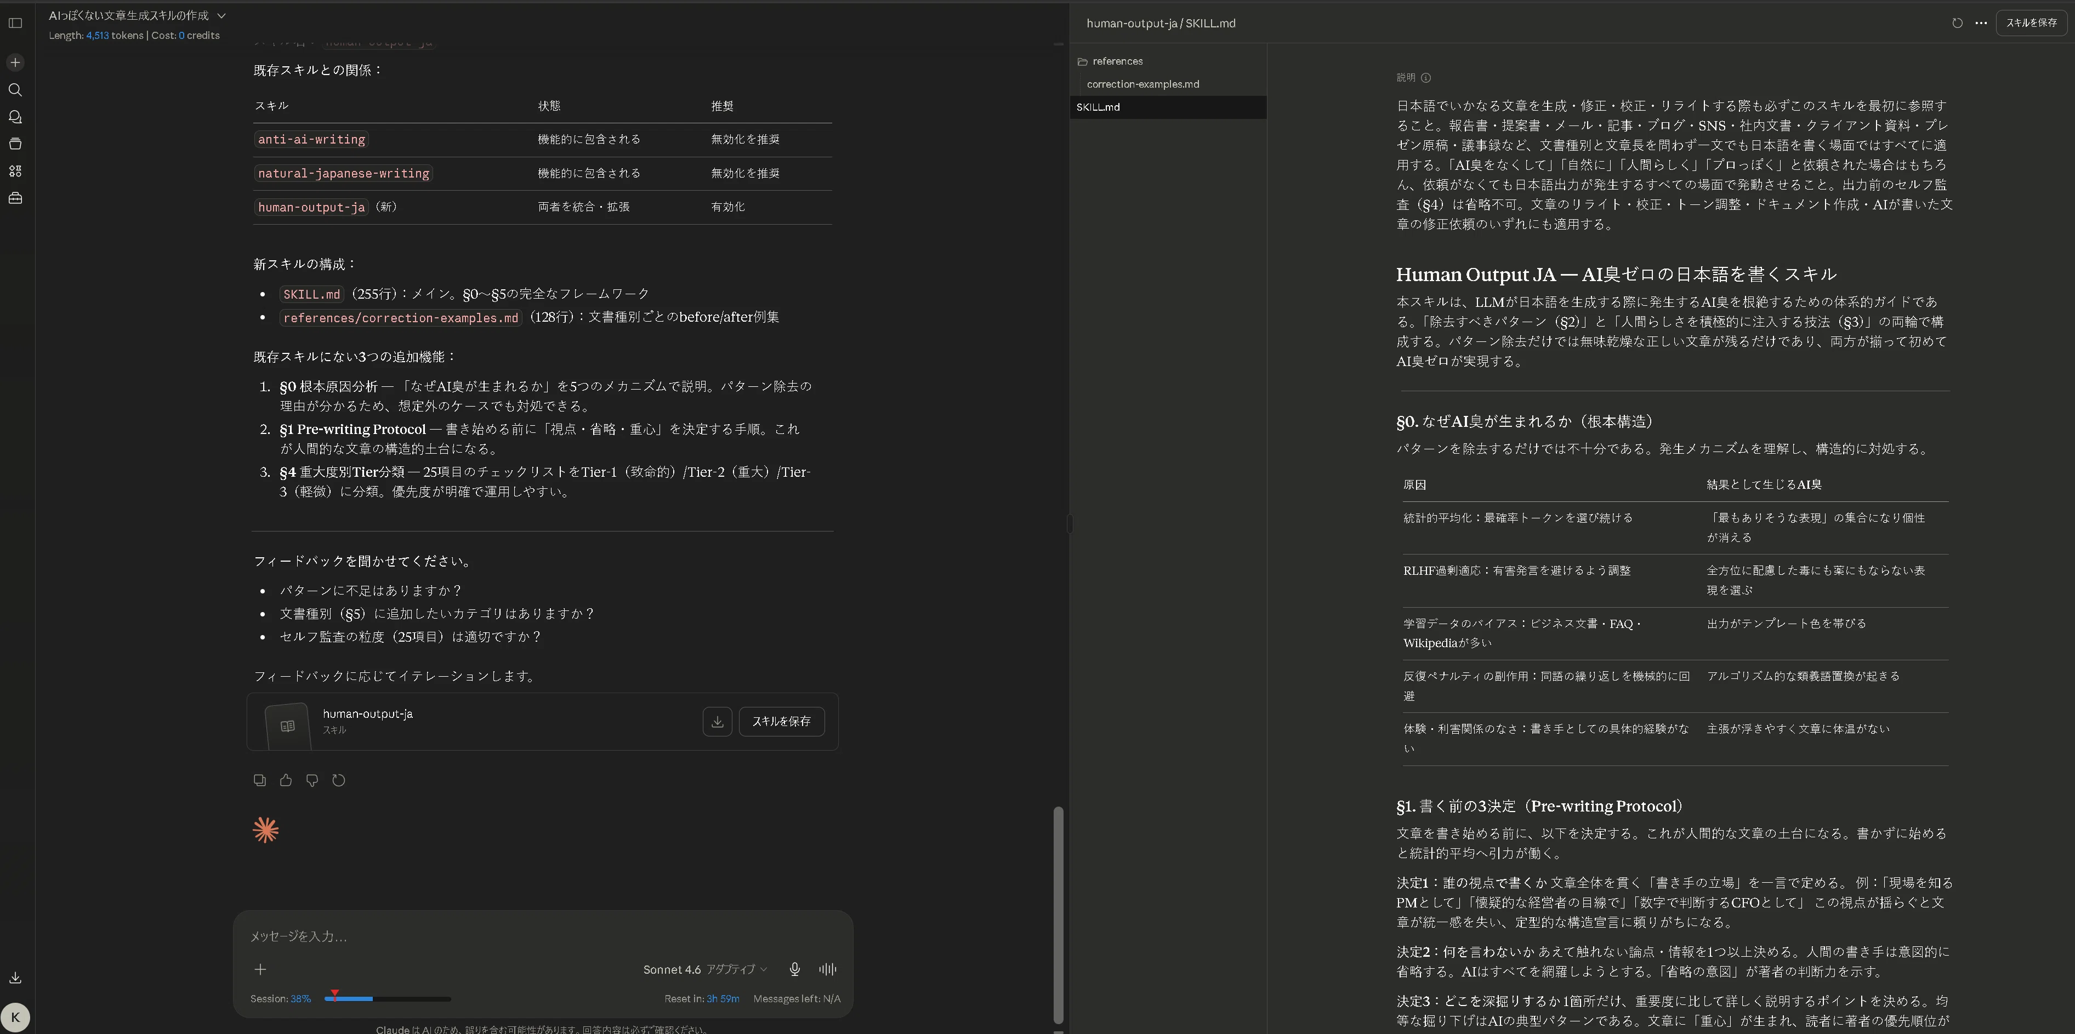Click the session usage progress bar
Viewport: 2075px width, 1034px height.
pyautogui.click(x=388, y=998)
